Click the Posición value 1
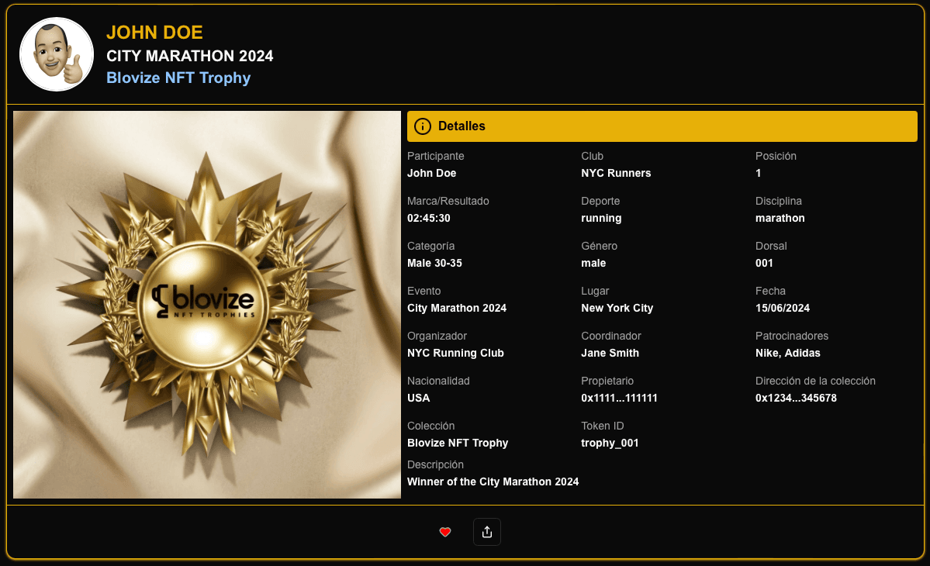Screen dimensions: 930x566 click(758, 173)
